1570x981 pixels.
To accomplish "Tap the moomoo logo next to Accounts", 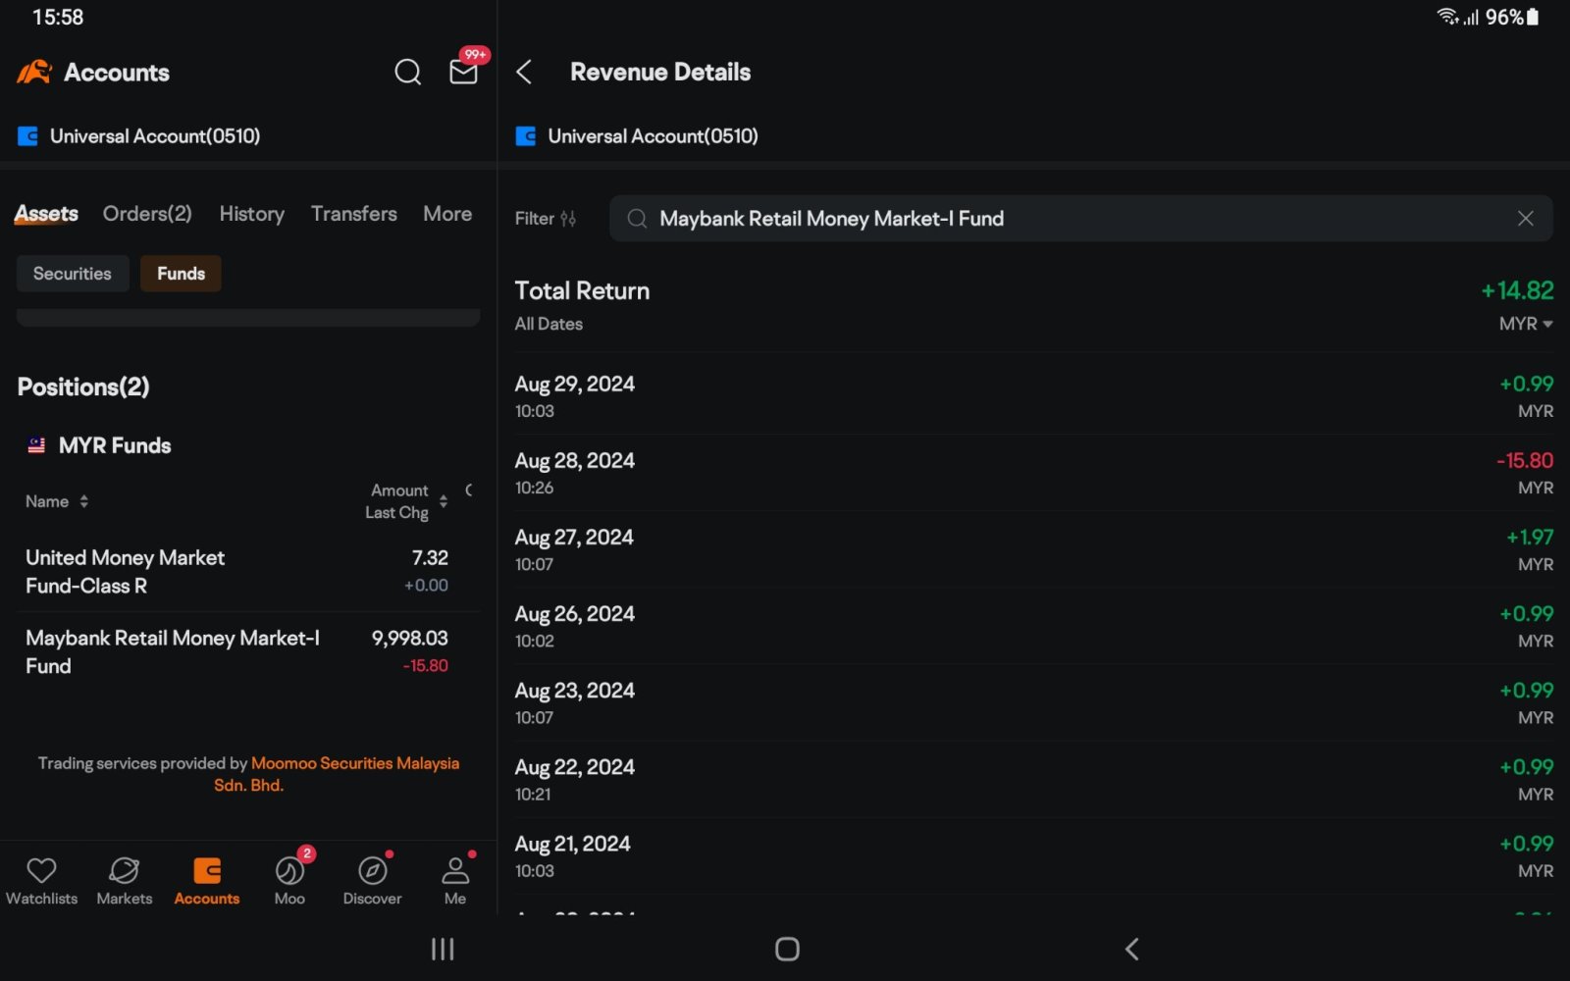I will pyautogui.click(x=34, y=72).
